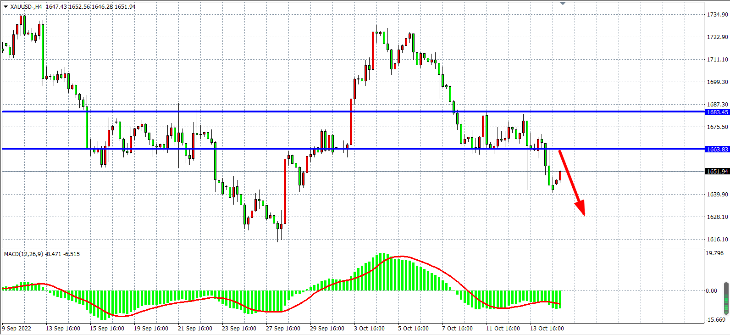Click the 3 Oct 16:00 time label
730x335 pixels.
tap(369, 329)
